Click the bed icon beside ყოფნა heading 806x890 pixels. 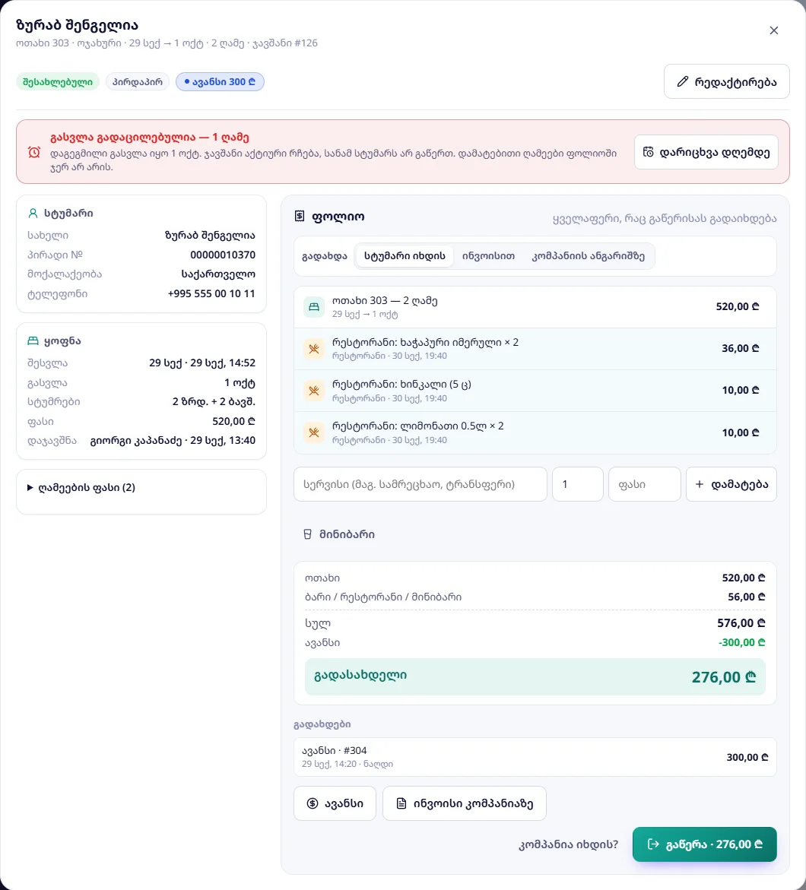point(33,340)
